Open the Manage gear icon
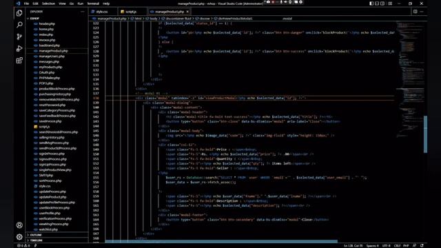Screen dimensions: 441x248 (19, 237)
